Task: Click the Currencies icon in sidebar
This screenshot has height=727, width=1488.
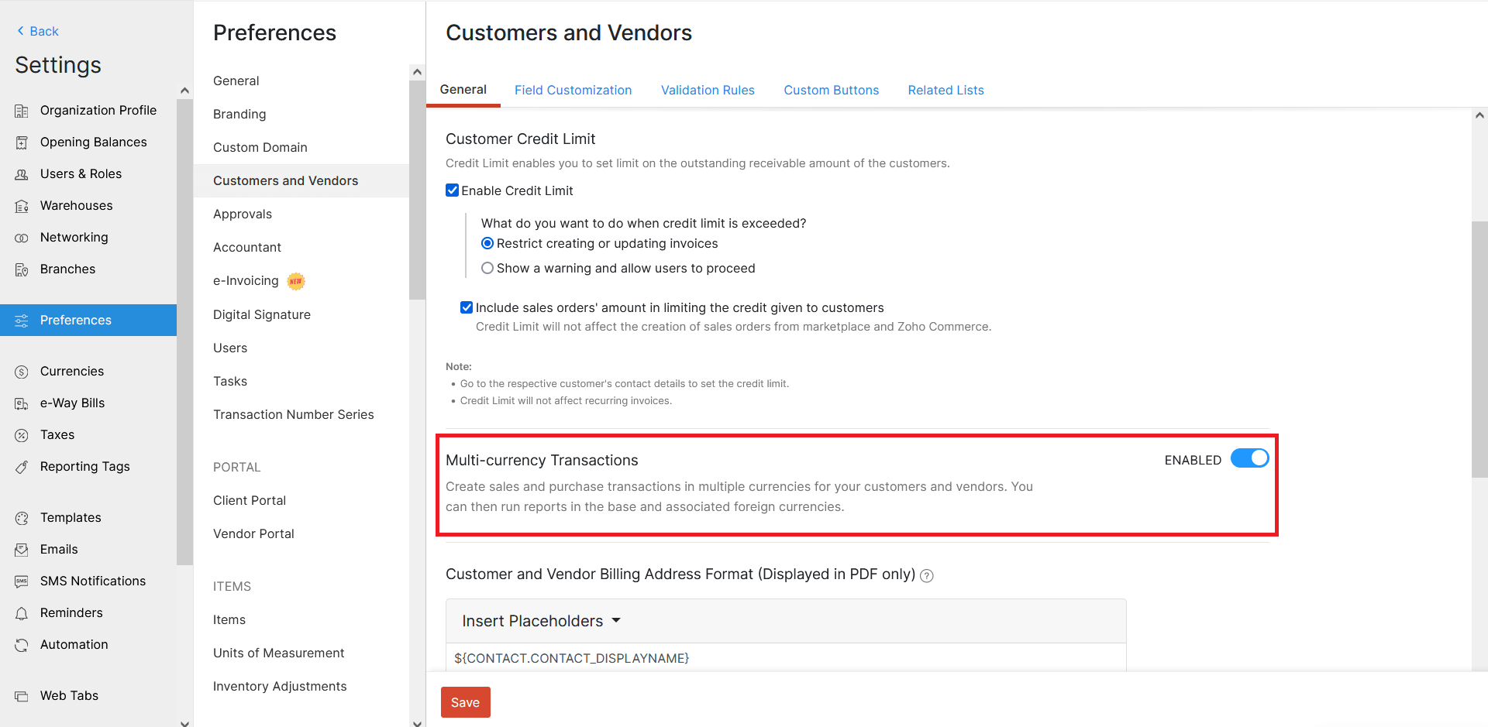Action: pos(22,372)
